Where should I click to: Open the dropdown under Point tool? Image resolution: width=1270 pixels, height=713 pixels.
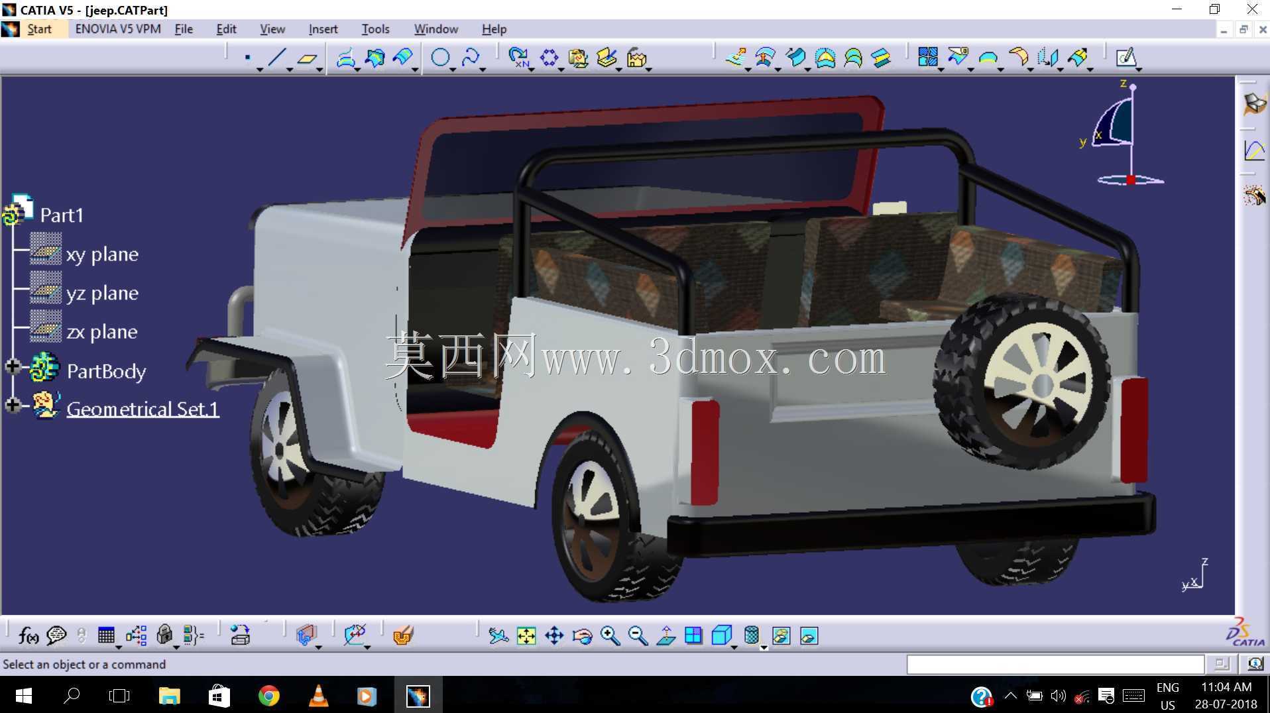click(260, 69)
